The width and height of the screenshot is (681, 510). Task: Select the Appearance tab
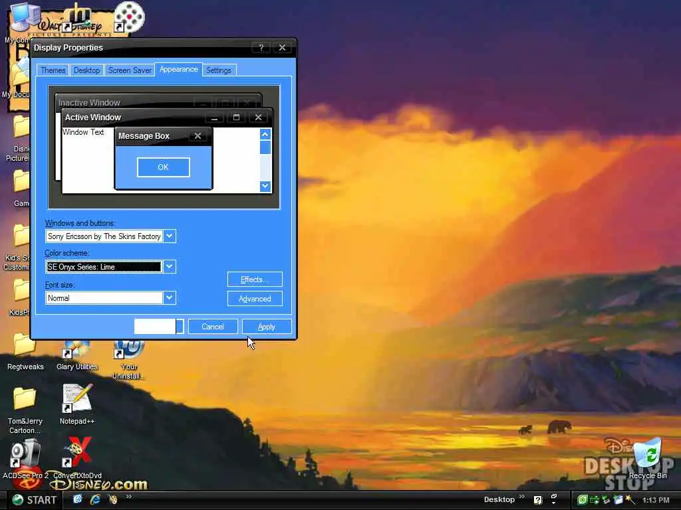pos(178,69)
